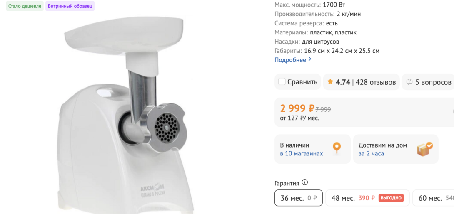Click the delivery box icon

tap(425, 149)
